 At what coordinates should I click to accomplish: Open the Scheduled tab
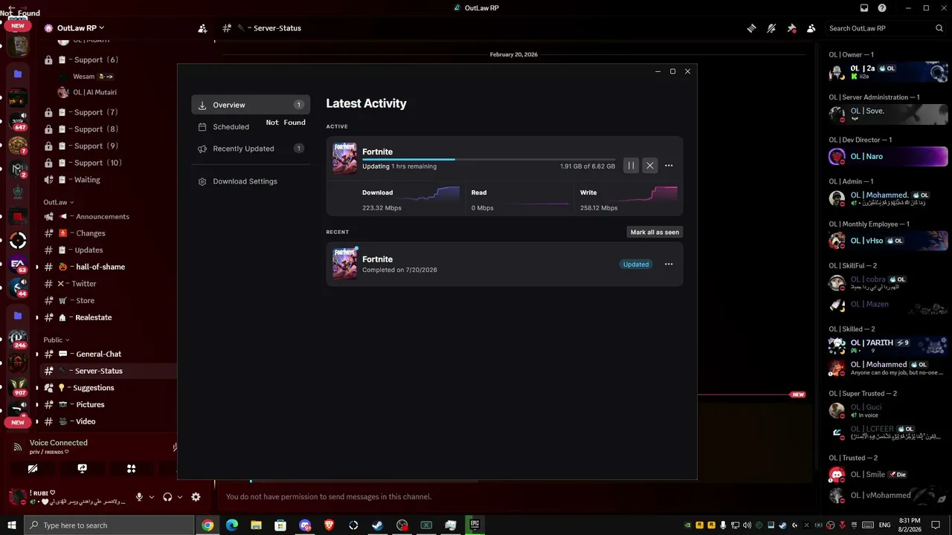point(251,127)
